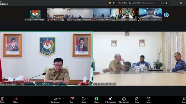Screen dimensions: 186x104
Task: Open the Apps panel
Action: (137, 100)
